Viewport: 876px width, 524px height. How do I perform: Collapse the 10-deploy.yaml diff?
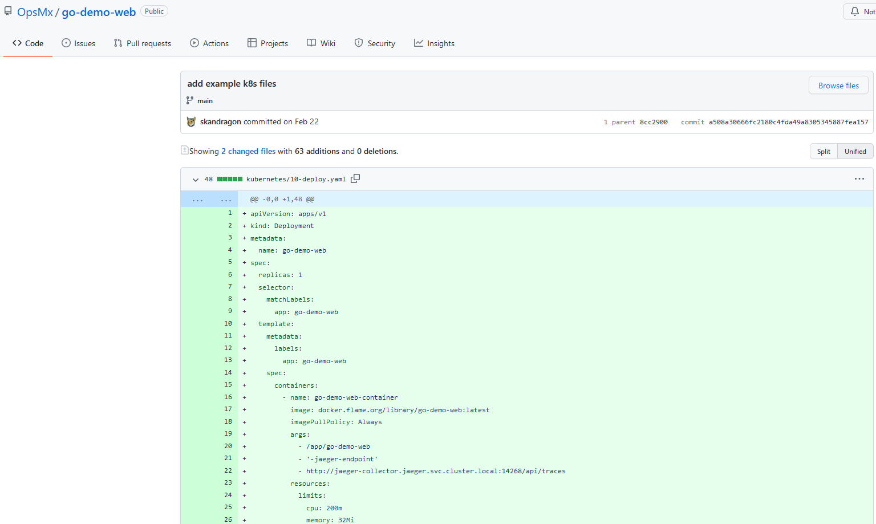[x=195, y=179]
